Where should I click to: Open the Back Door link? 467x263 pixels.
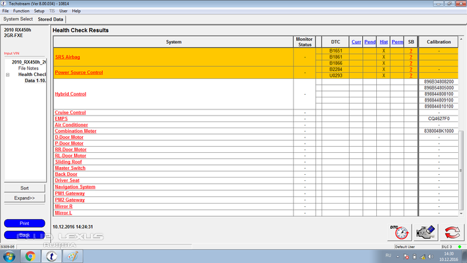(x=66, y=174)
